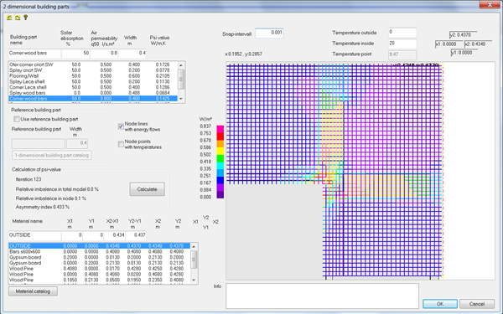Close the 2 dimensional building parts dialog
Image resolution: width=503 pixels, height=314 pixels.
click(490, 4)
